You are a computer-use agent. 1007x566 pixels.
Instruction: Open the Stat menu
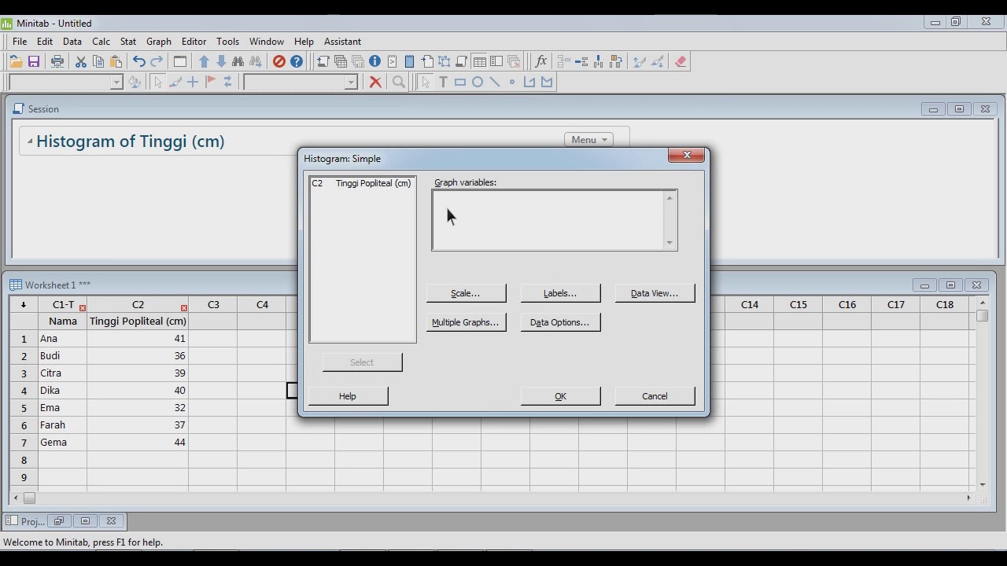pyautogui.click(x=128, y=41)
